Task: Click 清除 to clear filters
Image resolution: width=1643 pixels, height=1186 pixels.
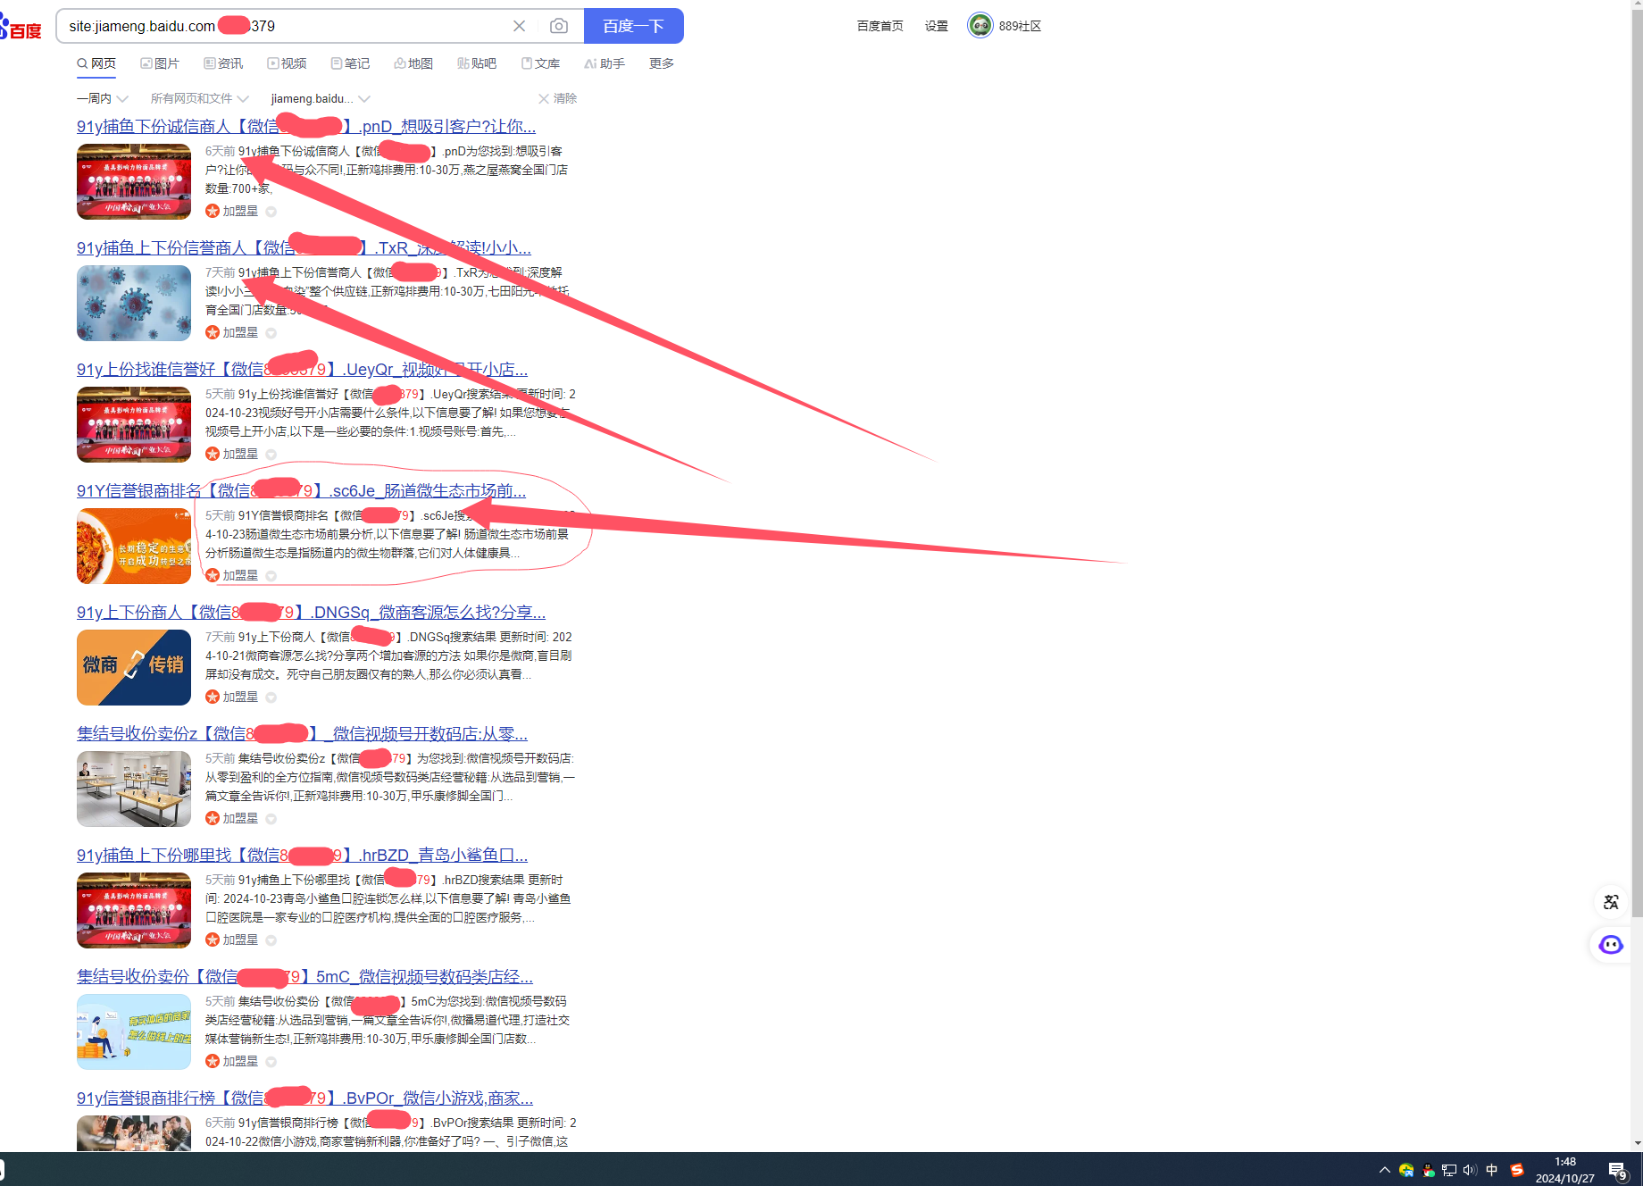Action: 557,98
